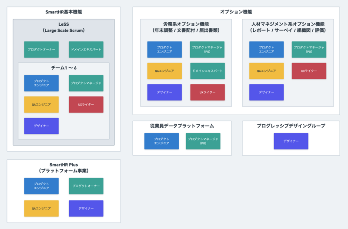Select プロダクトエンジニア box under 労務系オプション機能
Image resolution: width=348 pixels, height=229 pixels.
click(164, 49)
